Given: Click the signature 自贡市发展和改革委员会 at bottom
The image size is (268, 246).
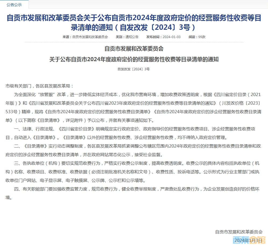Looking at the screenshot, I should 239,232.
